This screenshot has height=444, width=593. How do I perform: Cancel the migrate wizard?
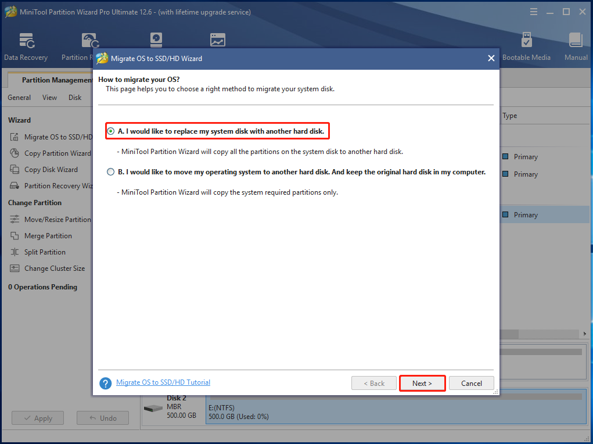[471, 383]
